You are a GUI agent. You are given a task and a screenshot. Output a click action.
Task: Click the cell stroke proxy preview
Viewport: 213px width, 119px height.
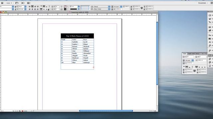(x=85, y=8)
